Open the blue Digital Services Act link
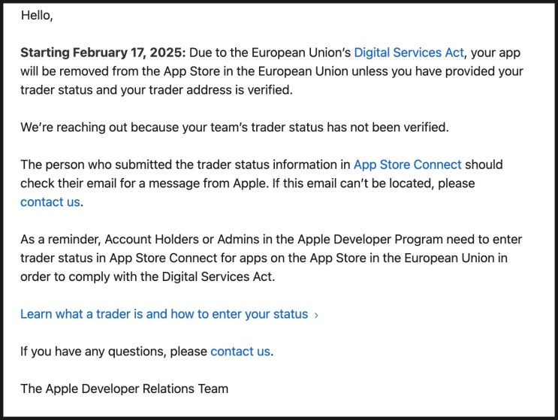The width and height of the screenshot is (558, 420). pos(409,53)
